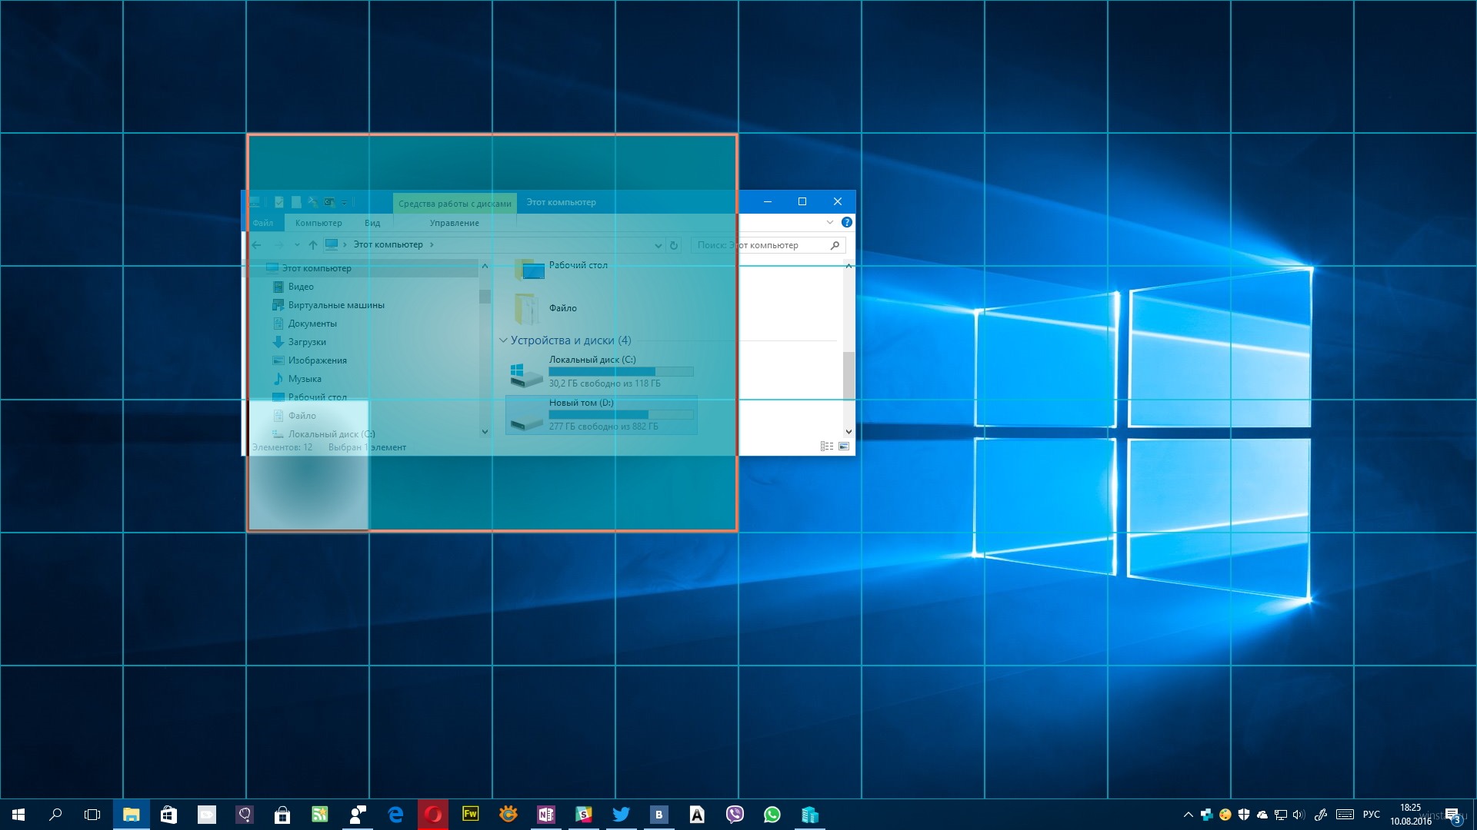The height and width of the screenshot is (830, 1477).
Task: Open Twitter app on taskbar
Action: (x=621, y=815)
